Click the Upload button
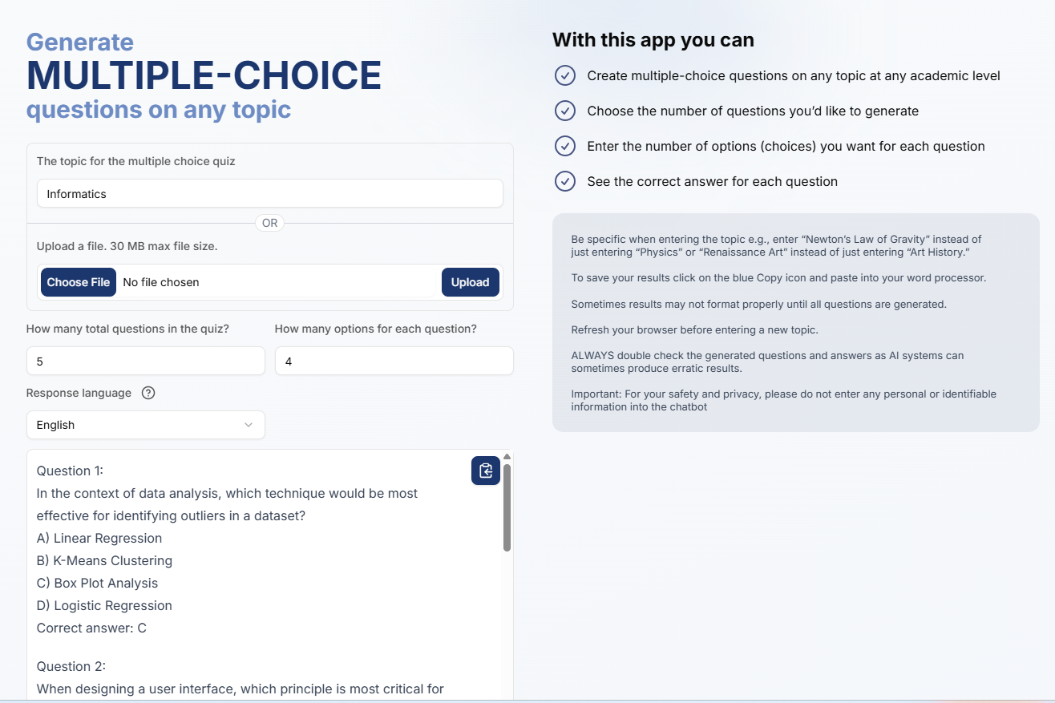Viewport: 1055px width, 703px height. [x=470, y=282]
